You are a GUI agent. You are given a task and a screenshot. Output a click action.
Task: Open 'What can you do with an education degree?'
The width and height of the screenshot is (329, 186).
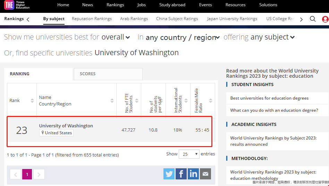pos(274,110)
